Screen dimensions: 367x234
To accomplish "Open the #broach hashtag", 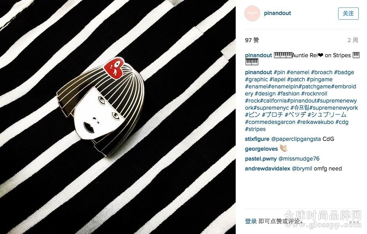I will pos(322,72).
